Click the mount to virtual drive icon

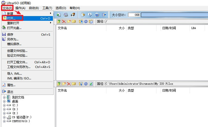click(x=66, y=15)
